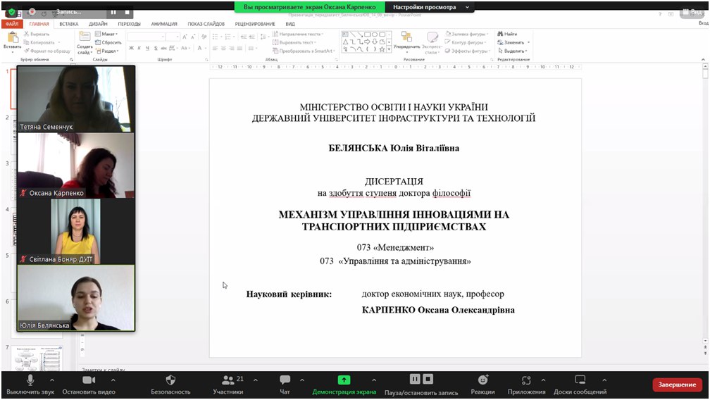Stop camera with Остановить видео
The width and height of the screenshot is (710, 400).
(x=89, y=385)
